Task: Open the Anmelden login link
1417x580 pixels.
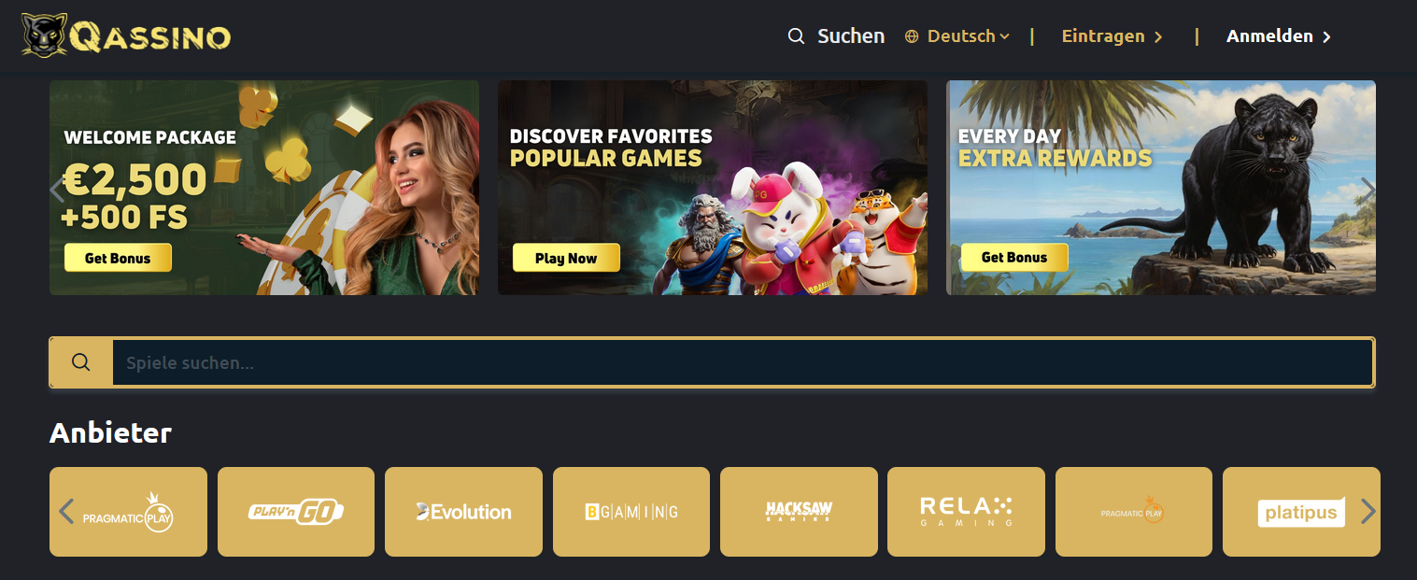Action: tap(1279, 36)
